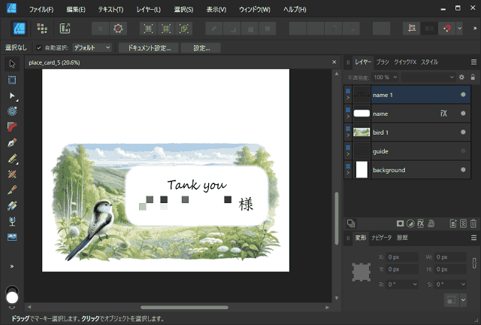Switch to the Export persona

(65, 29)
